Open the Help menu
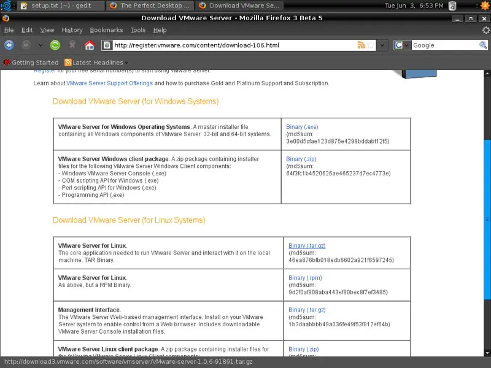This screenshot has width=491, height=368. coord(160,30)
